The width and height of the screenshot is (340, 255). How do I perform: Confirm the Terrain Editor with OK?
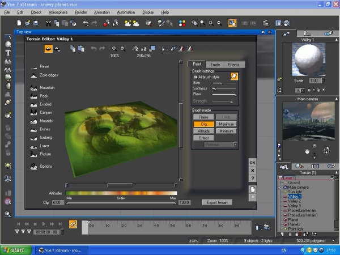252,163
